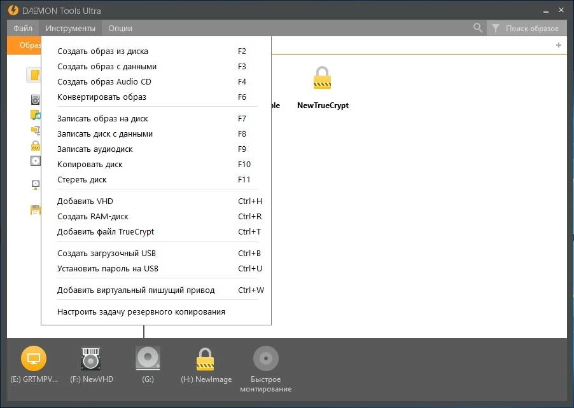
Task: Close the DAEMON Tools Ultra window
Action: [561, 10]
